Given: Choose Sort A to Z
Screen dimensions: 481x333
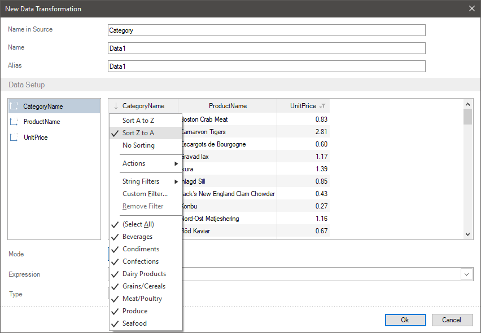Looking at the screenshot, I should click(x=138, y=121).
